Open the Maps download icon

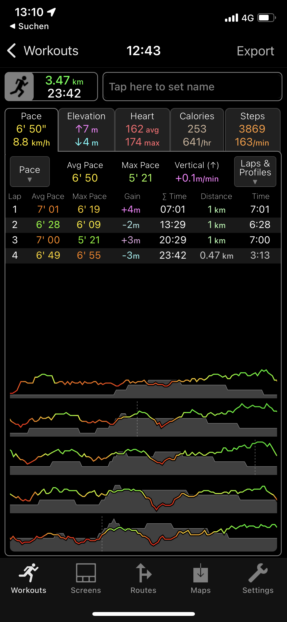tap(201, 573)
